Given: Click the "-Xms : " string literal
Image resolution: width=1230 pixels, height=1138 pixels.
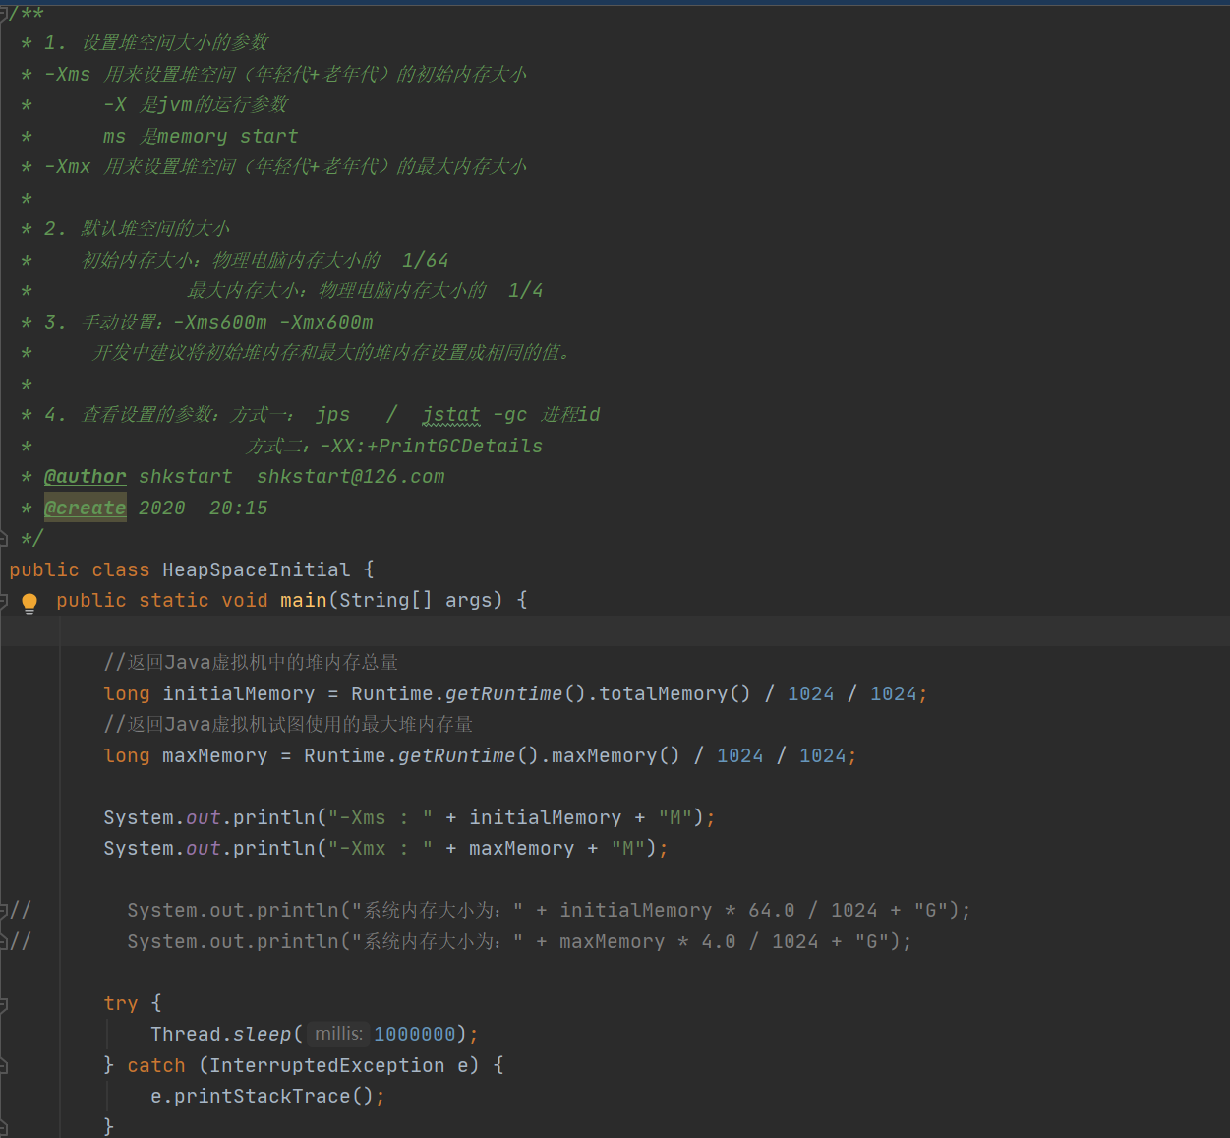Looking at the screenshot, I should (x=381, y=817).
